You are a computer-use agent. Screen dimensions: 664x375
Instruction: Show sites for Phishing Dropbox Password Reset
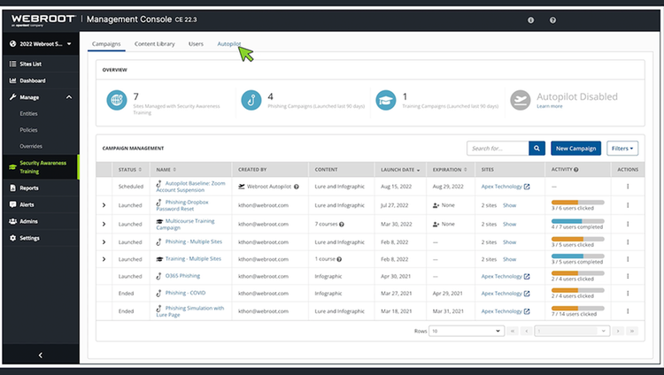point(509,205)
